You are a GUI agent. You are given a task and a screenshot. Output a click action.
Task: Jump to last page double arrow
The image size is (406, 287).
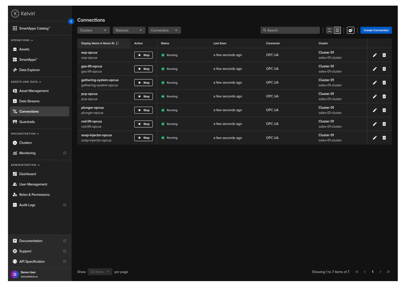[388, 272]
